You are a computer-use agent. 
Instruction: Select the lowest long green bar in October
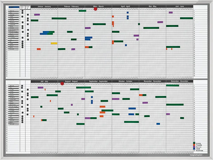tap(131, 122)
